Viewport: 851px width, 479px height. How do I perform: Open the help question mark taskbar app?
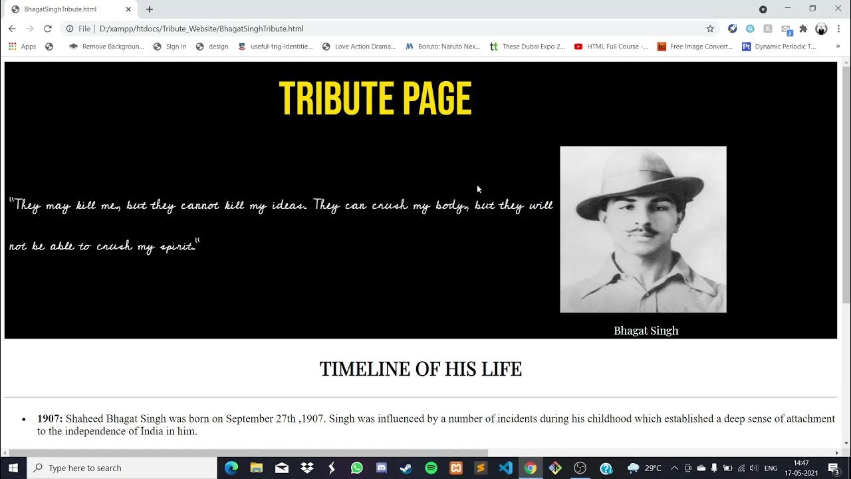pyautogui.click(x=606, y=468)
